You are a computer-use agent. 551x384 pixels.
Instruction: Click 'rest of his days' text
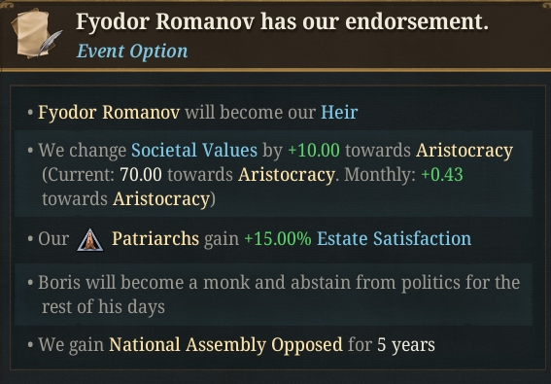(103, 307)
